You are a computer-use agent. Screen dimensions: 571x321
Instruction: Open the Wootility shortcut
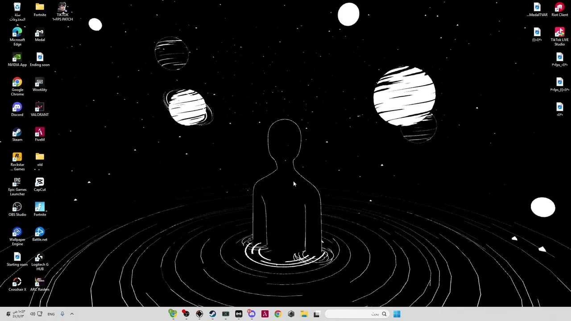tap(40, 85)
